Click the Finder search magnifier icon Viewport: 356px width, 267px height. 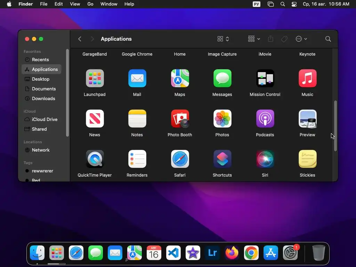point(328,39)
